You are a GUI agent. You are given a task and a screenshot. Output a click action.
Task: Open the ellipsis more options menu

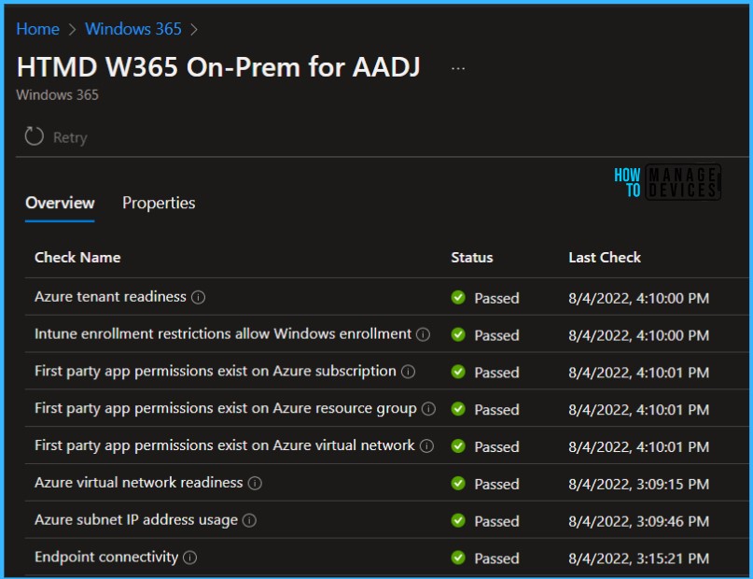point(457,69)
